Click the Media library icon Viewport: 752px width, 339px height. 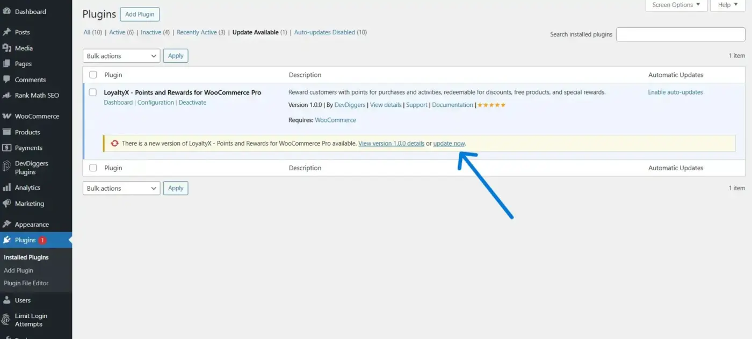[x=6, y=48]
